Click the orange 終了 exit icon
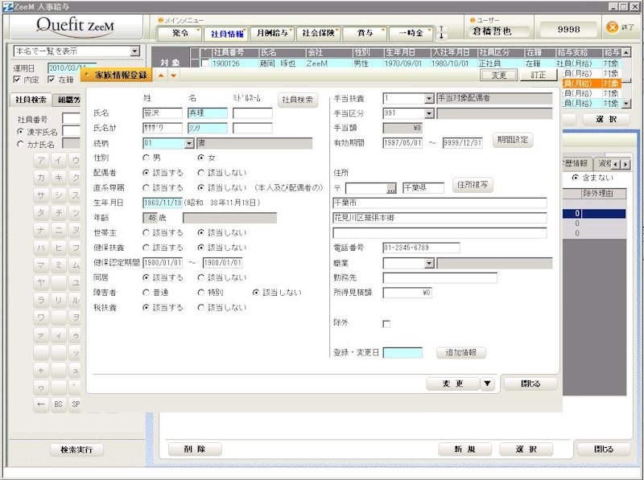The height and width of the screenshot is (480, 644). pos(612,27)
